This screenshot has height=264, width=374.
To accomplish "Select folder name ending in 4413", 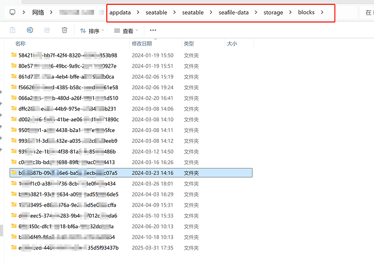I will tap(131, 162).
